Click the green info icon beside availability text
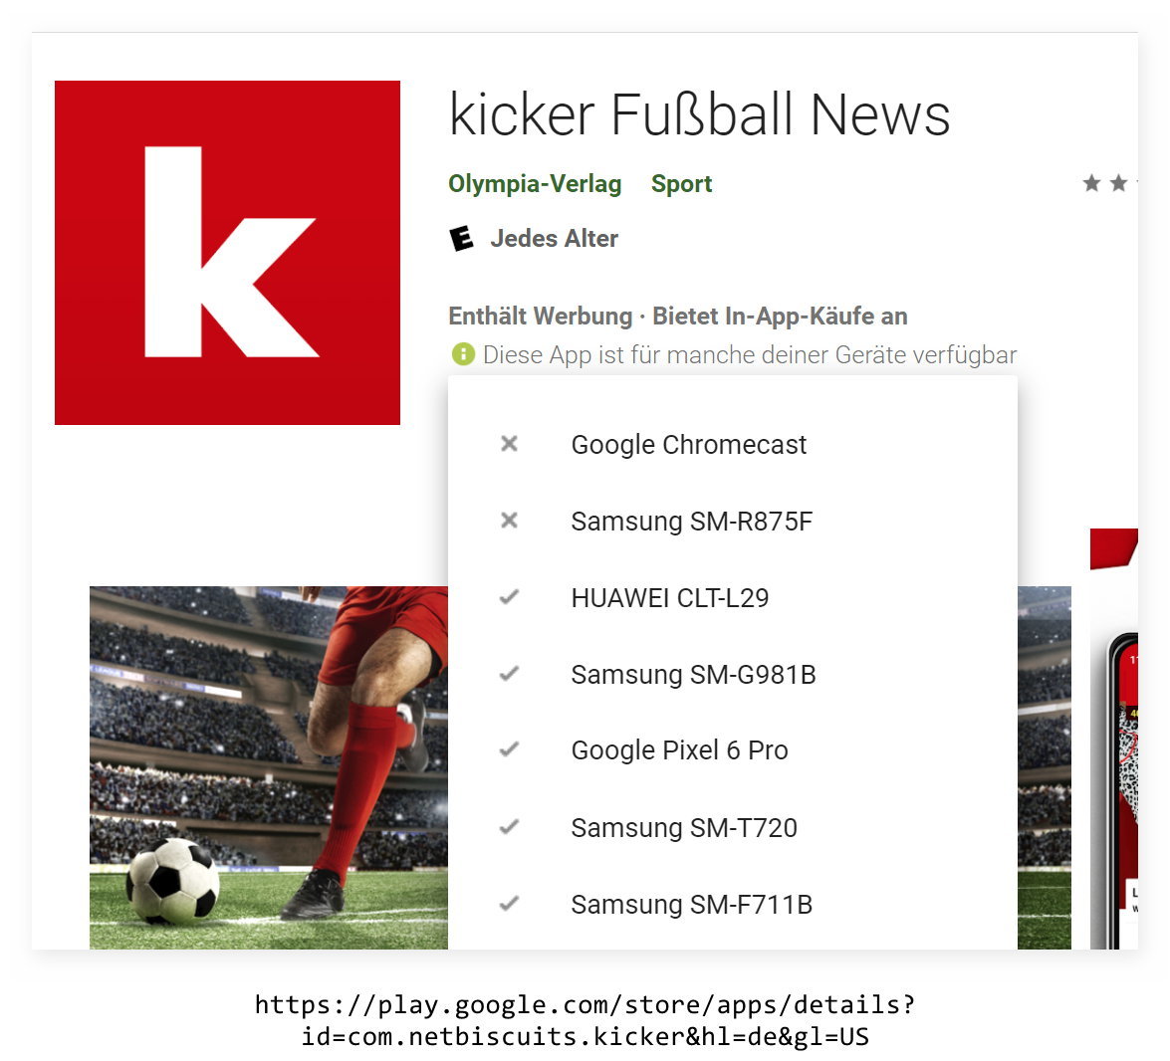The image size is (1170, 1061). click(463, 354)
